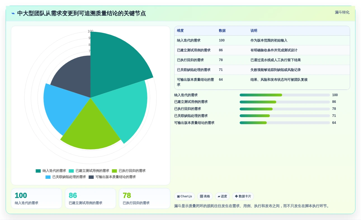Toggle the 已执行回归的需求 legend swatch
The height and width of the screenshot is (220, 361).
(x=114, y=171)
